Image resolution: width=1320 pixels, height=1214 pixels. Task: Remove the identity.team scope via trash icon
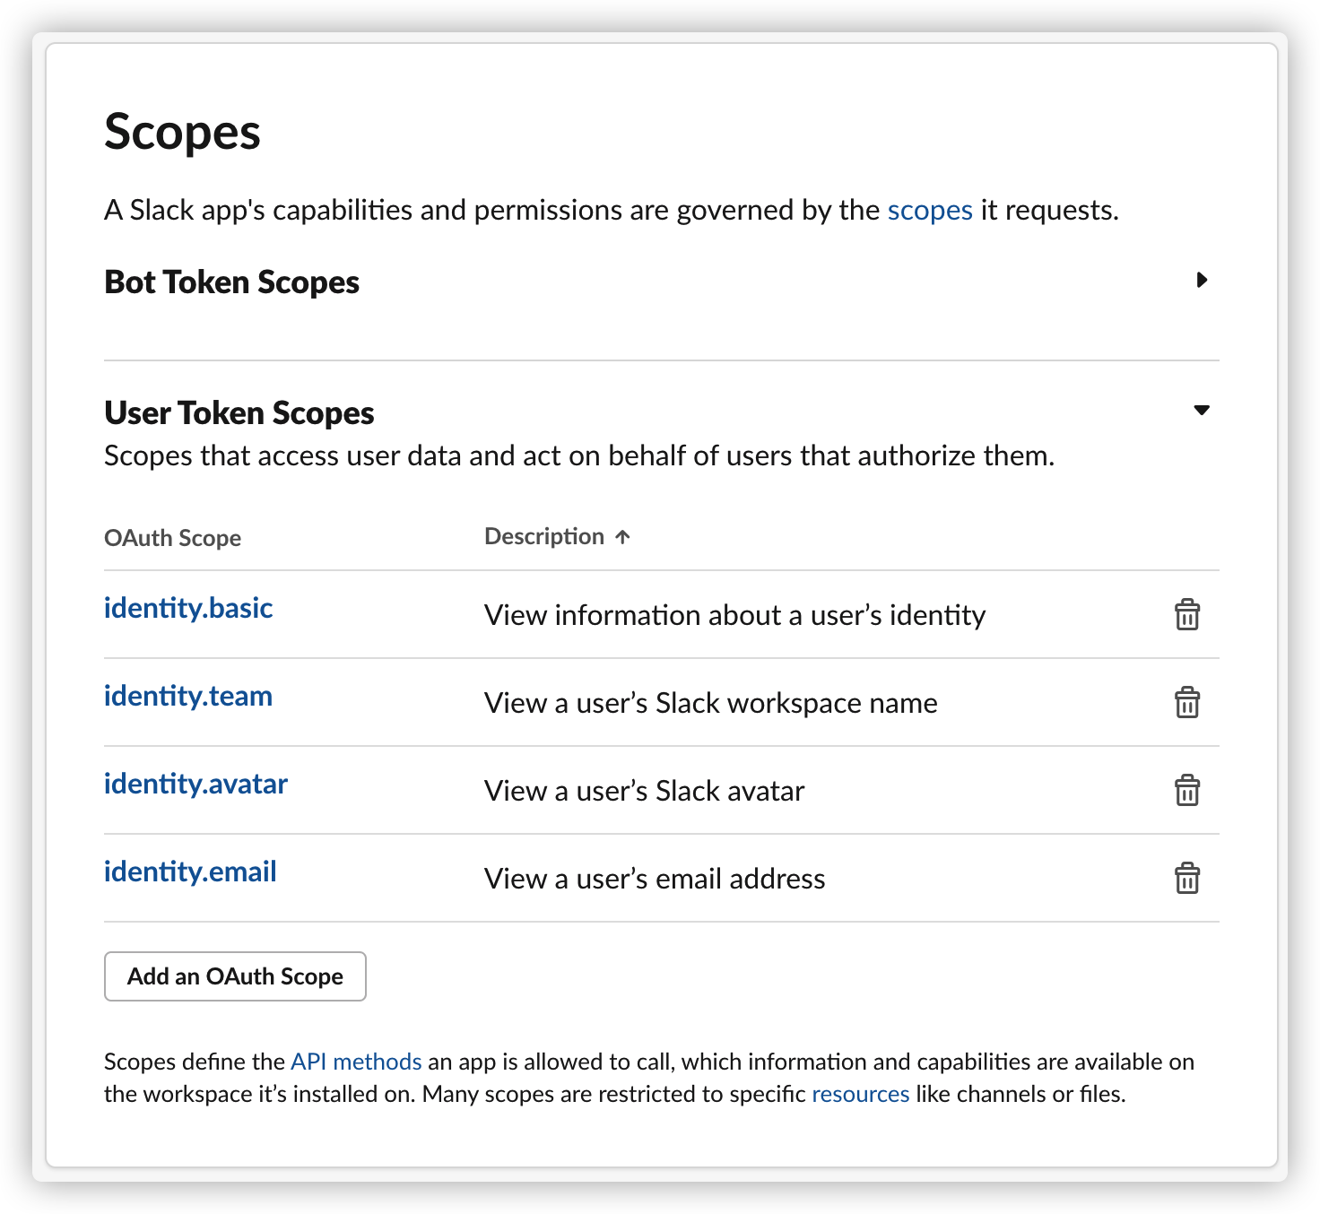[x=1186, y=702]
